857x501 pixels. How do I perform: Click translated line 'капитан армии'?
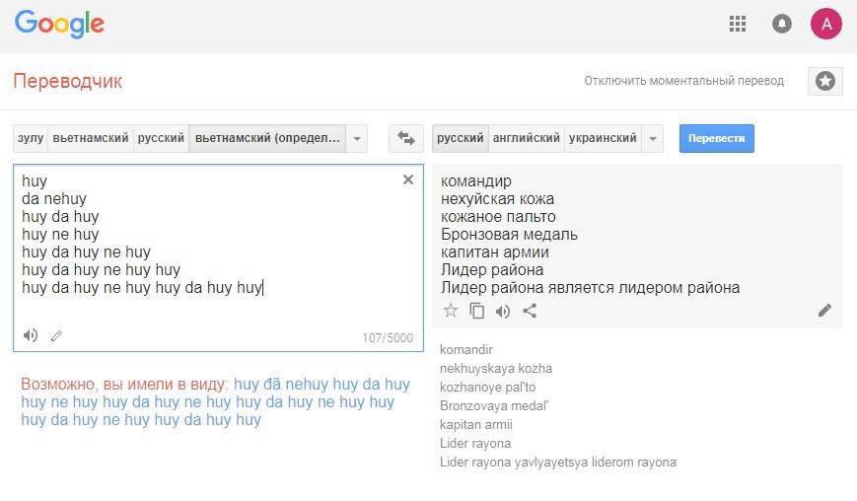pyautogui.click(x=495, y=251)
